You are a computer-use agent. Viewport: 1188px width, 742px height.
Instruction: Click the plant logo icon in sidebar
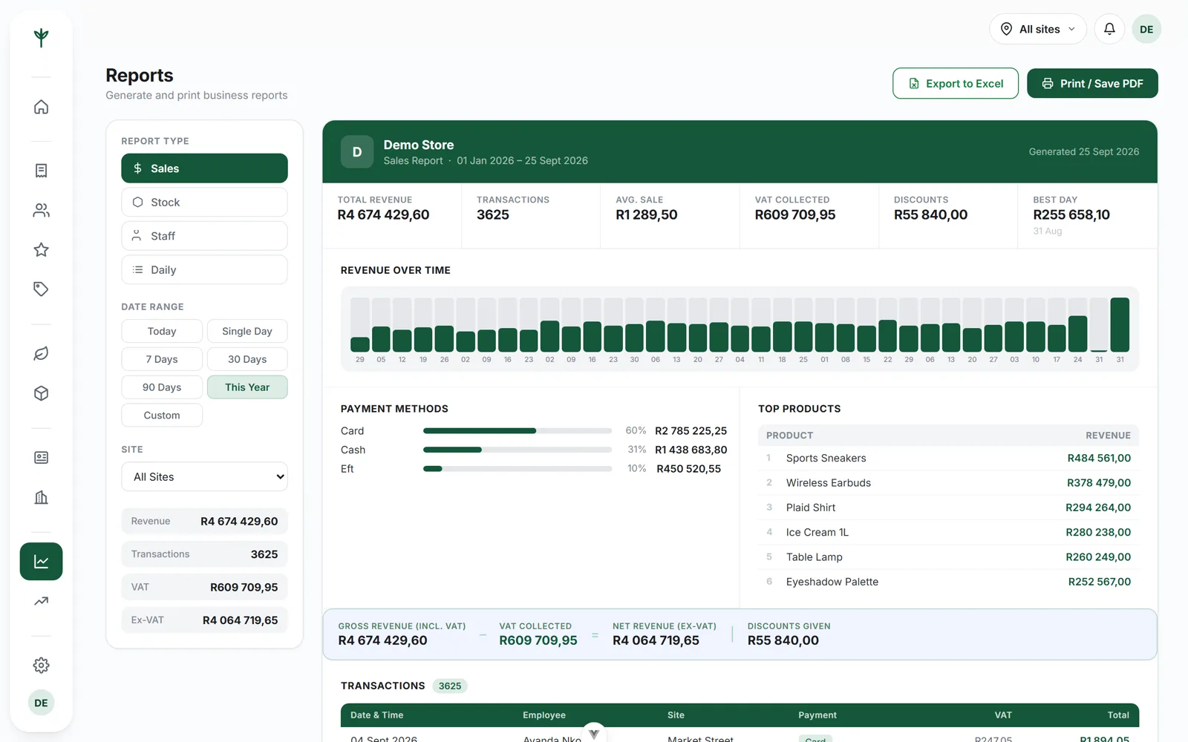41,37
